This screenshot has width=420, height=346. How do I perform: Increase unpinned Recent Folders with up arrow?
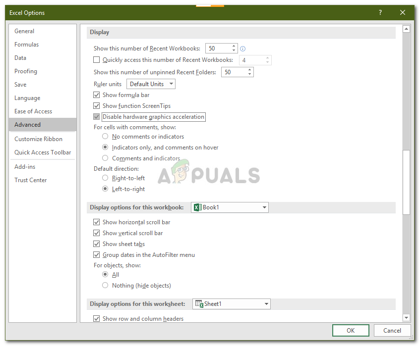[249, 70]
